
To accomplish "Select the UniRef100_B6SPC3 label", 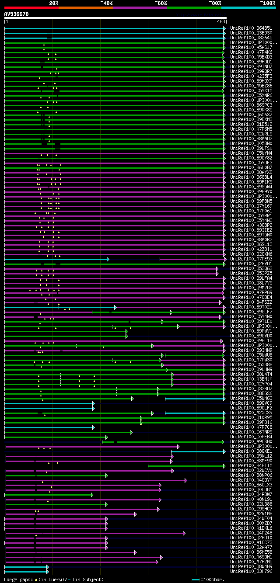I will tap(252, 105).
